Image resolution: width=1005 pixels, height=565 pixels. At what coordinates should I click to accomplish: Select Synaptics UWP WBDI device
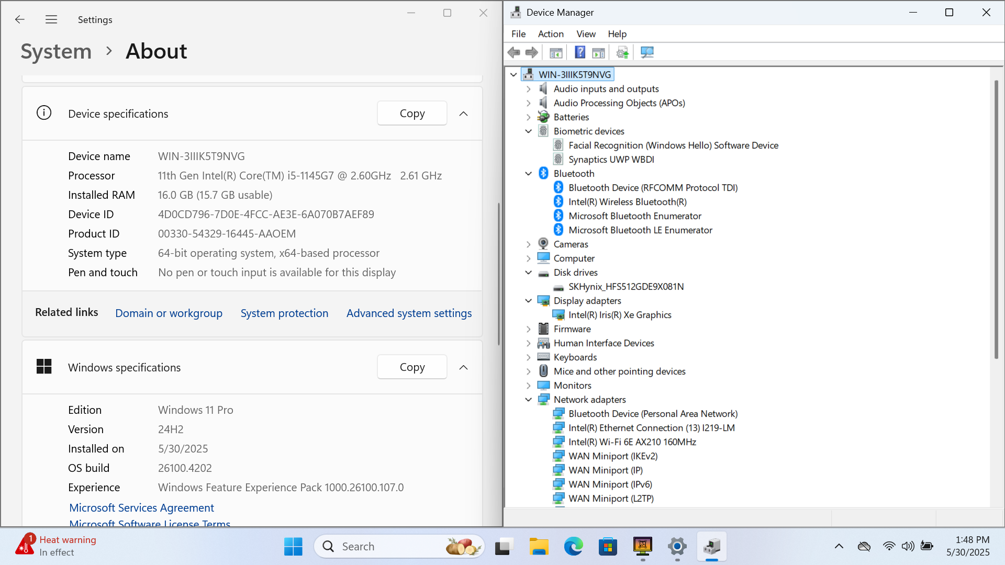click(x=611, y=159)
